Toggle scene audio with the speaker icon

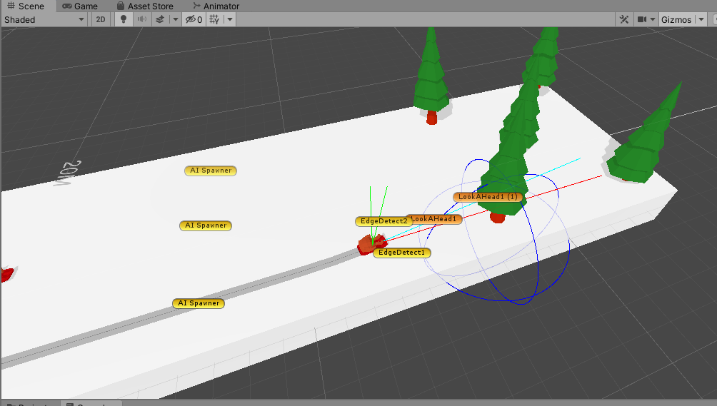click(142, 19)
